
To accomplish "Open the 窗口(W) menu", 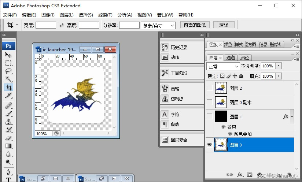I will (165, 15).
